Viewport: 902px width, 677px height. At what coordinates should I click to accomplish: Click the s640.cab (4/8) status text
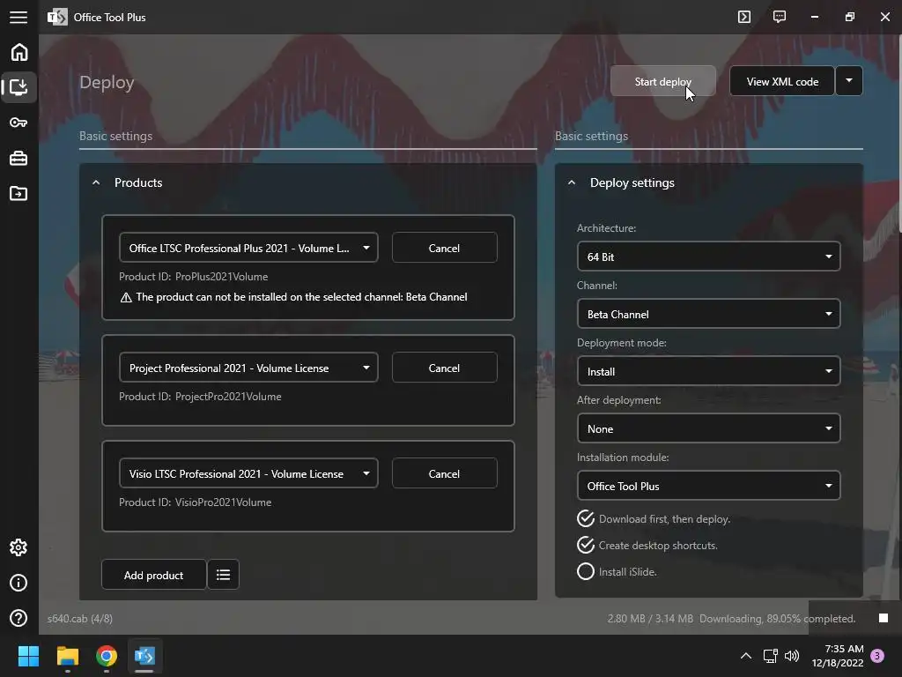pyautogui.click(x=80, y=618)
